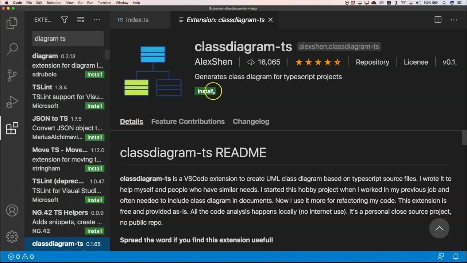The width and height of the screenshot is (467, 263).
Task: Open the Selection menu
Action: tap(54, 3)
